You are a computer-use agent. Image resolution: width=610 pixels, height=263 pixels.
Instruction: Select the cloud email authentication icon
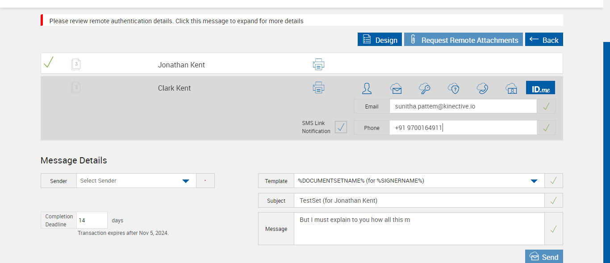(396, 88)
